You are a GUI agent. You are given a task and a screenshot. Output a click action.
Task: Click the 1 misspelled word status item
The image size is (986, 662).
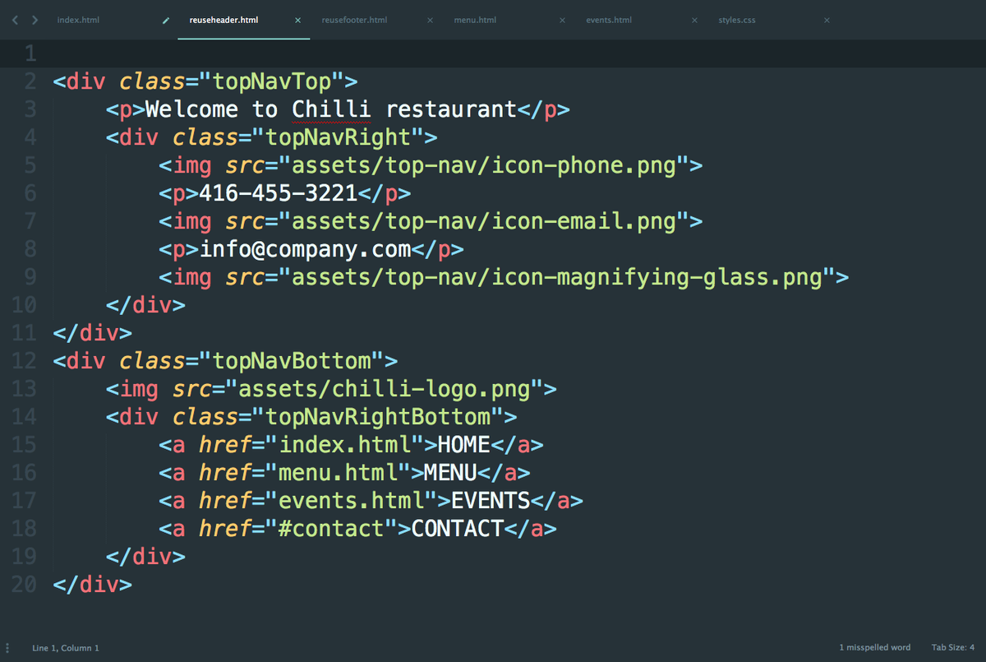coord(874,647)
